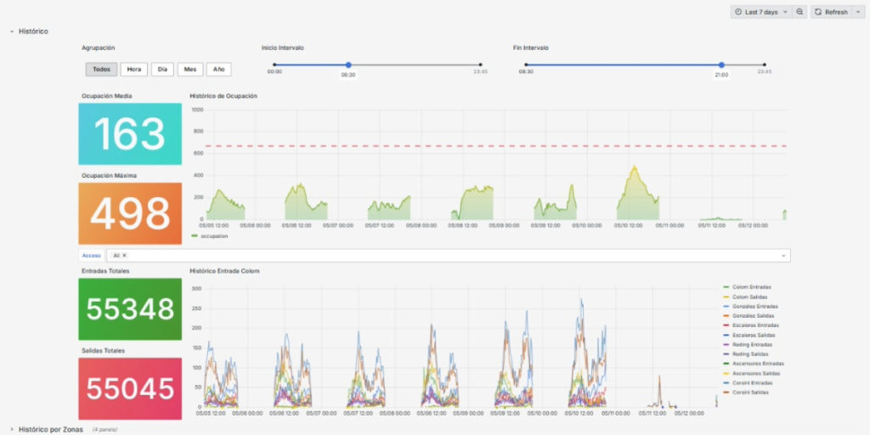Select the Día grouping option
Screen dimensions: 870x435
point(162,70)
